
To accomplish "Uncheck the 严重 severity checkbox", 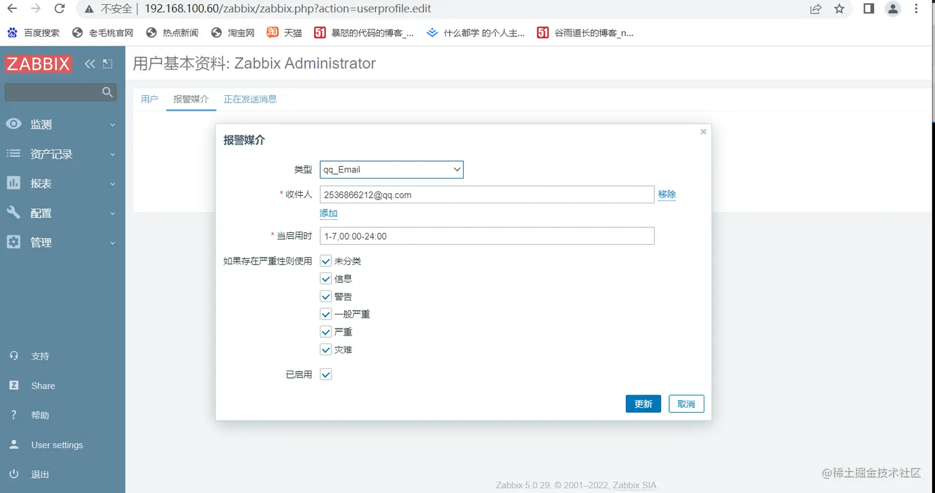I will tap(326, 332).
